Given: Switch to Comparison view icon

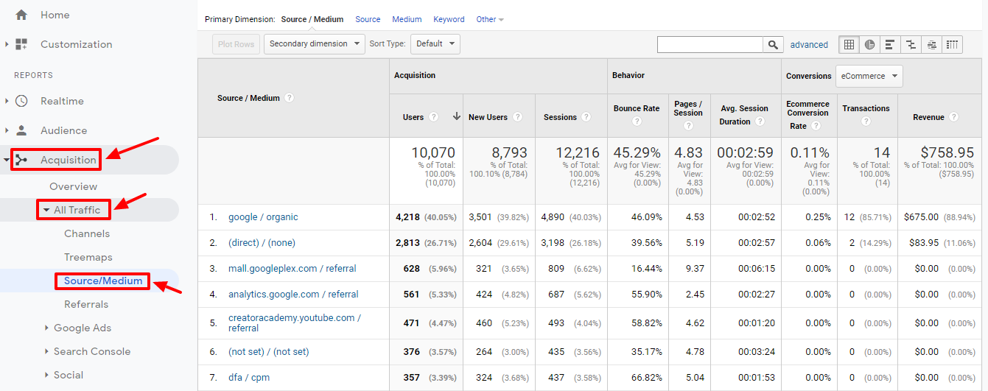Looking at the screenshot, I should tap(911, 44).
